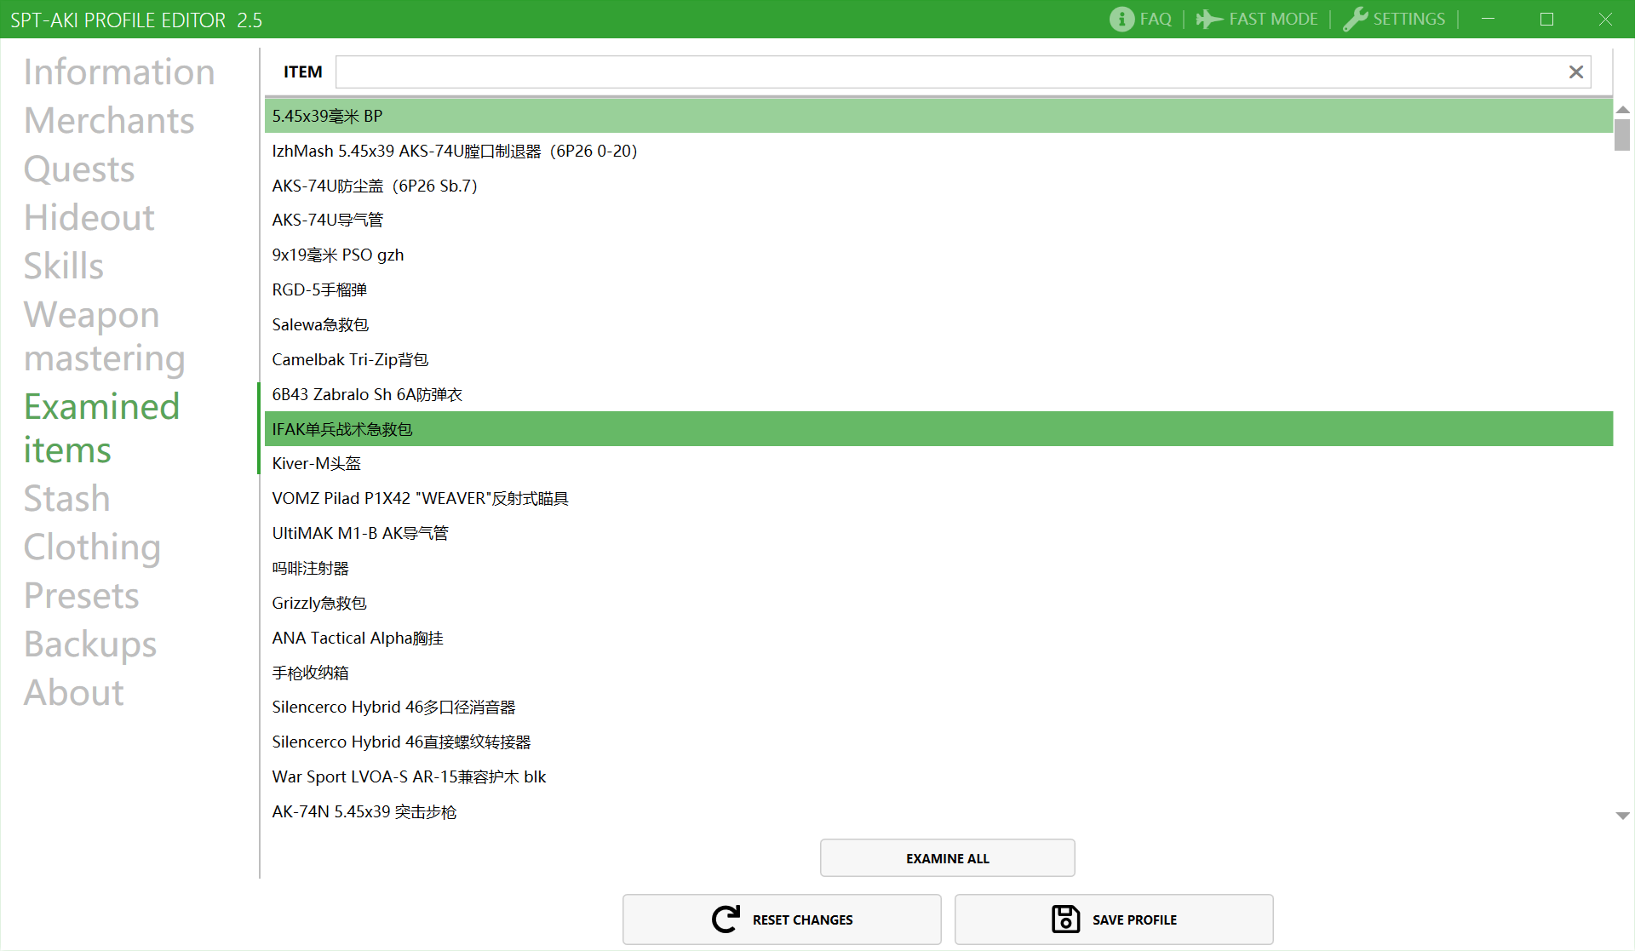Select the RGD-5手榴弹 row
The width and height of the screenshot is (1635, 951).
pyautogui.click(x=938, y=289)
